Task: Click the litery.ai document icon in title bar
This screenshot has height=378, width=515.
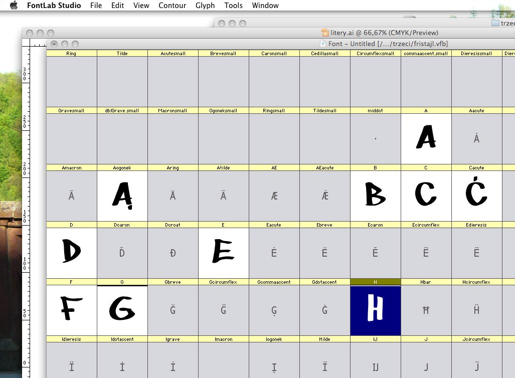Action: pyautogui.click(x=325, y=33)
